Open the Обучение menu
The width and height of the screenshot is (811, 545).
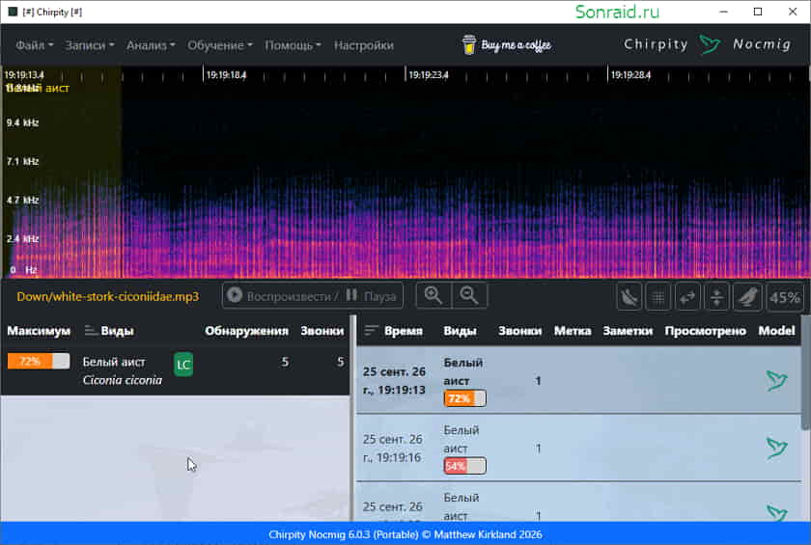click(220, 45)
